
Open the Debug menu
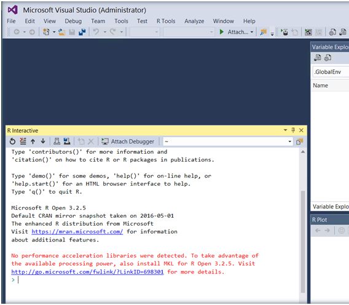pos(73,21)
